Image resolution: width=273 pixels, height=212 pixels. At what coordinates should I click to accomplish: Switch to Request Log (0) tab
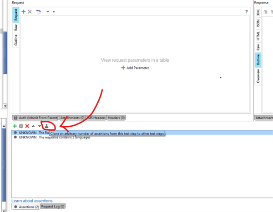53,207
